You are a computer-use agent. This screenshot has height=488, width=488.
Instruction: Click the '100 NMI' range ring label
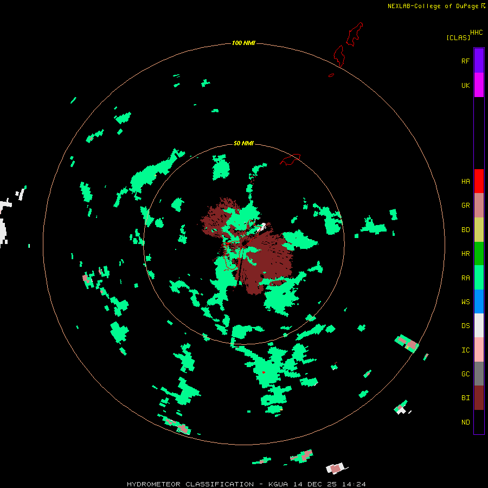tap(243, 43)
